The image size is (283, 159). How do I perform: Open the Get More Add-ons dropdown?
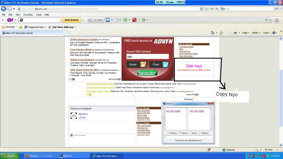click(x=62, y=27)
